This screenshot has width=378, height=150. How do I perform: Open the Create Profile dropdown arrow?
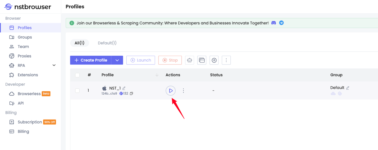pyautogui.click(x=117, y=60)
